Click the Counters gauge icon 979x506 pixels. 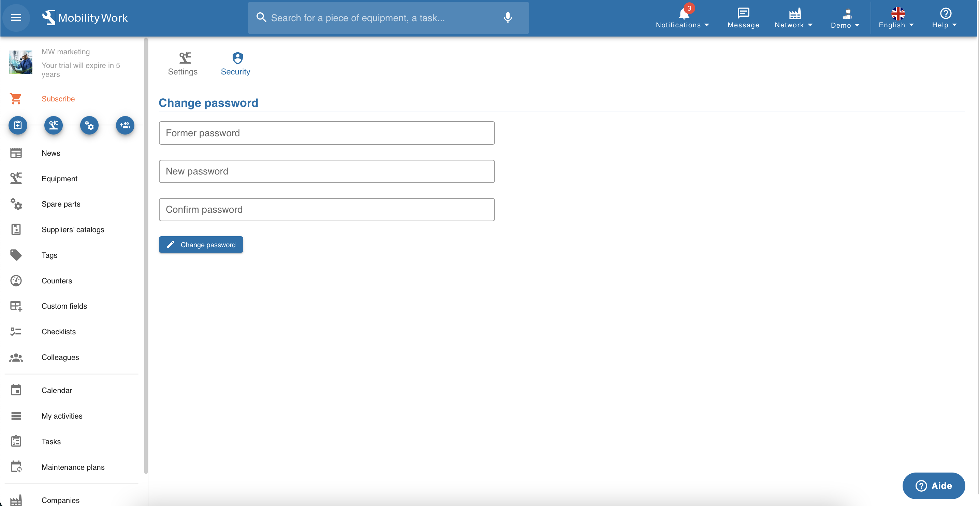[16, 280]
